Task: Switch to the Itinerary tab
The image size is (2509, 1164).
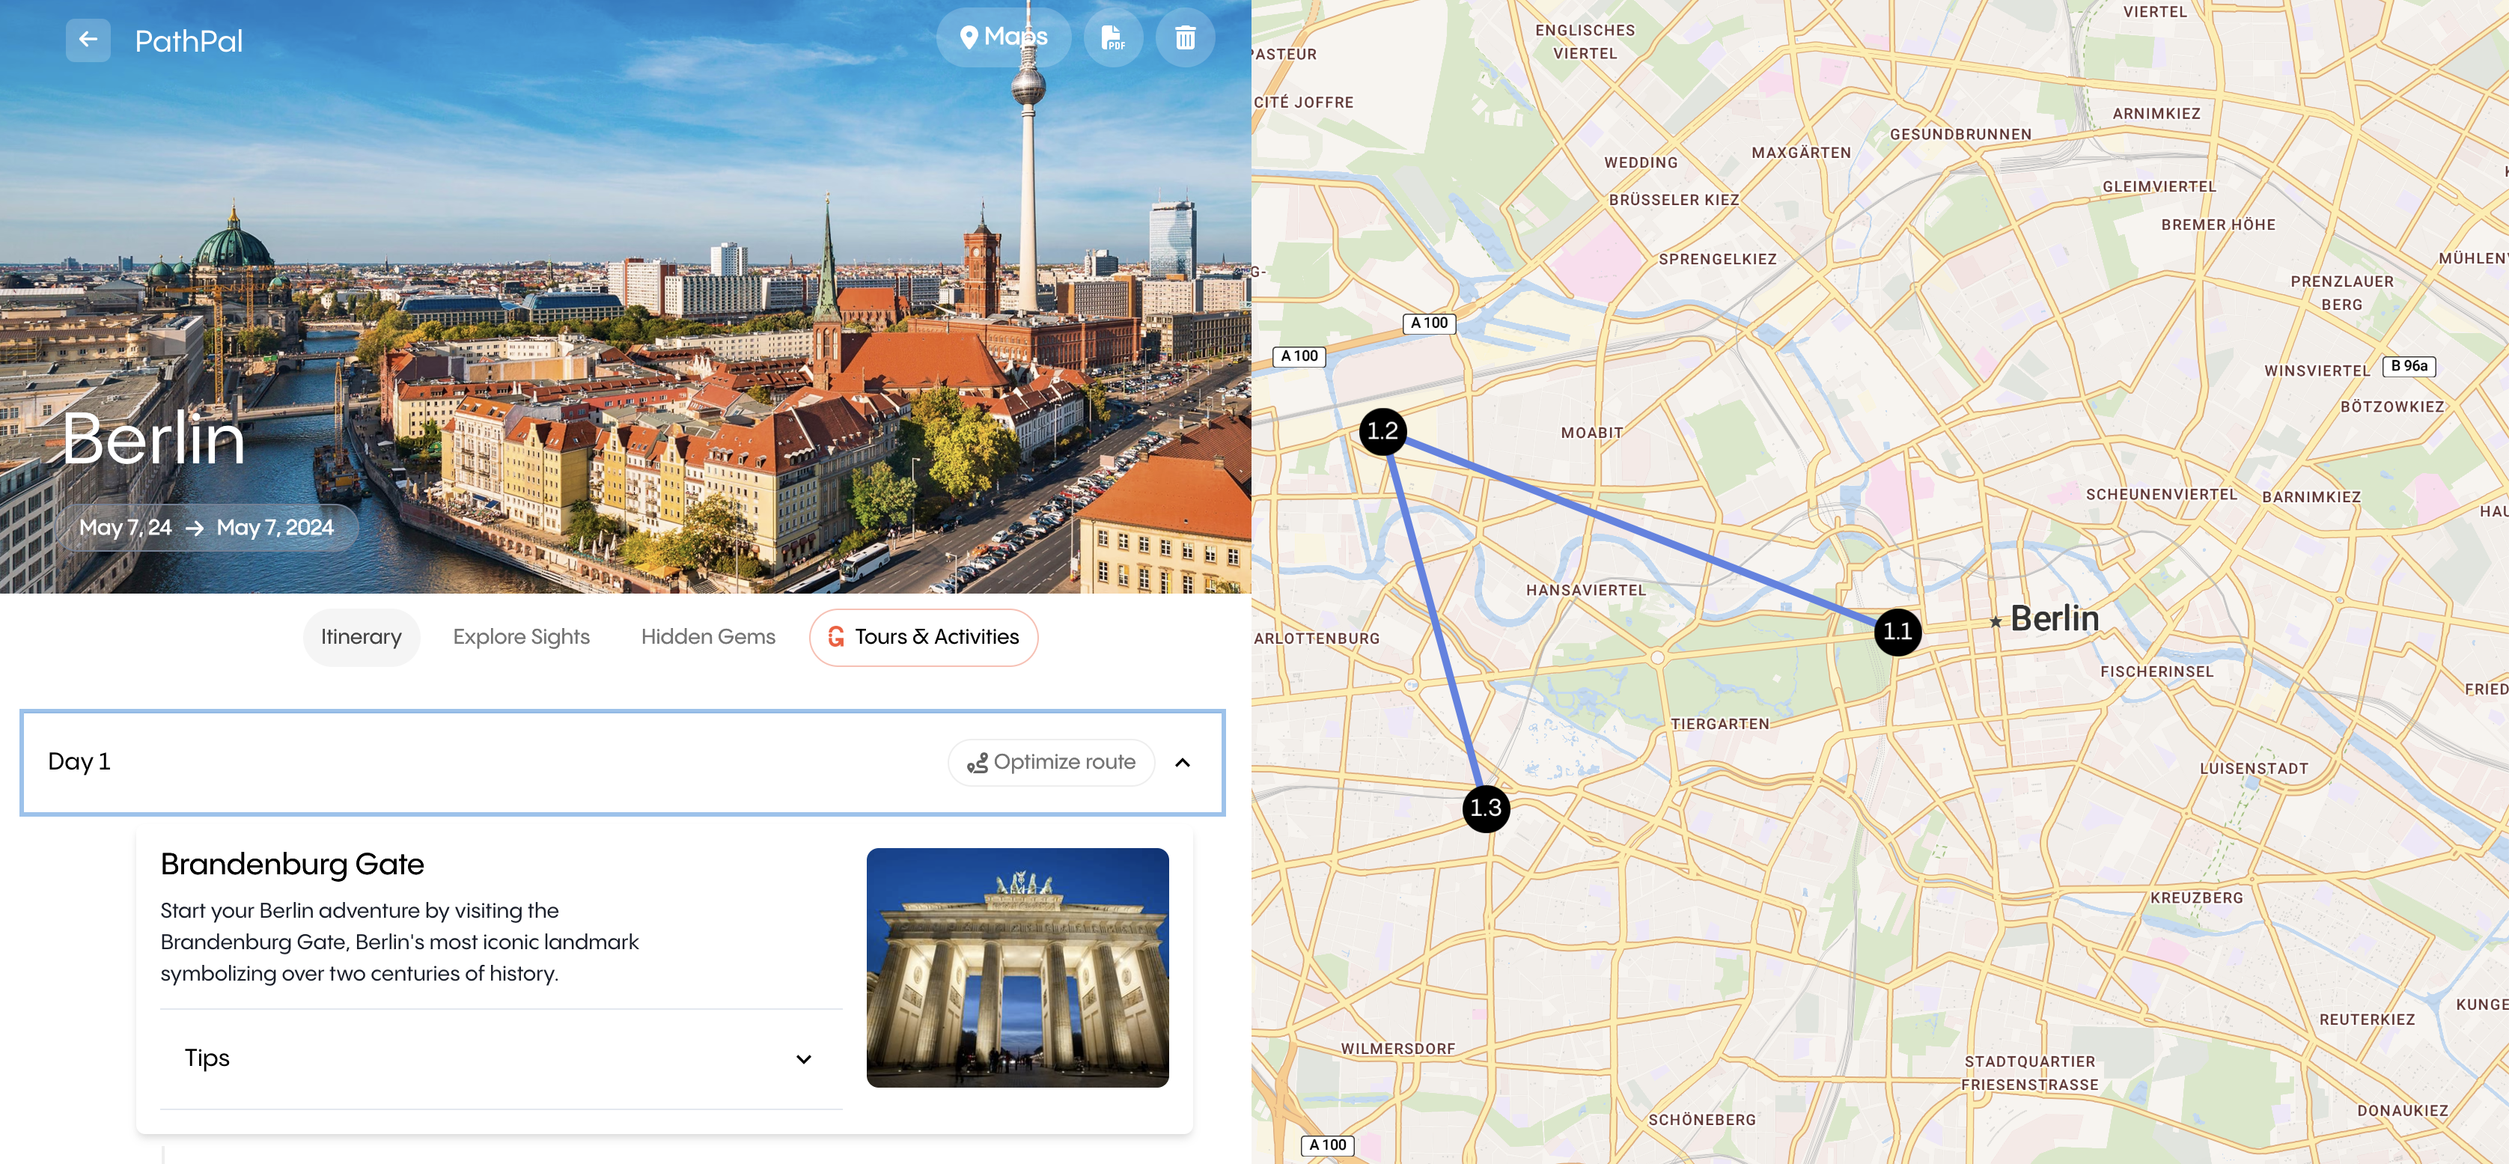Action: pyautogui.click(x=362, y=637)
